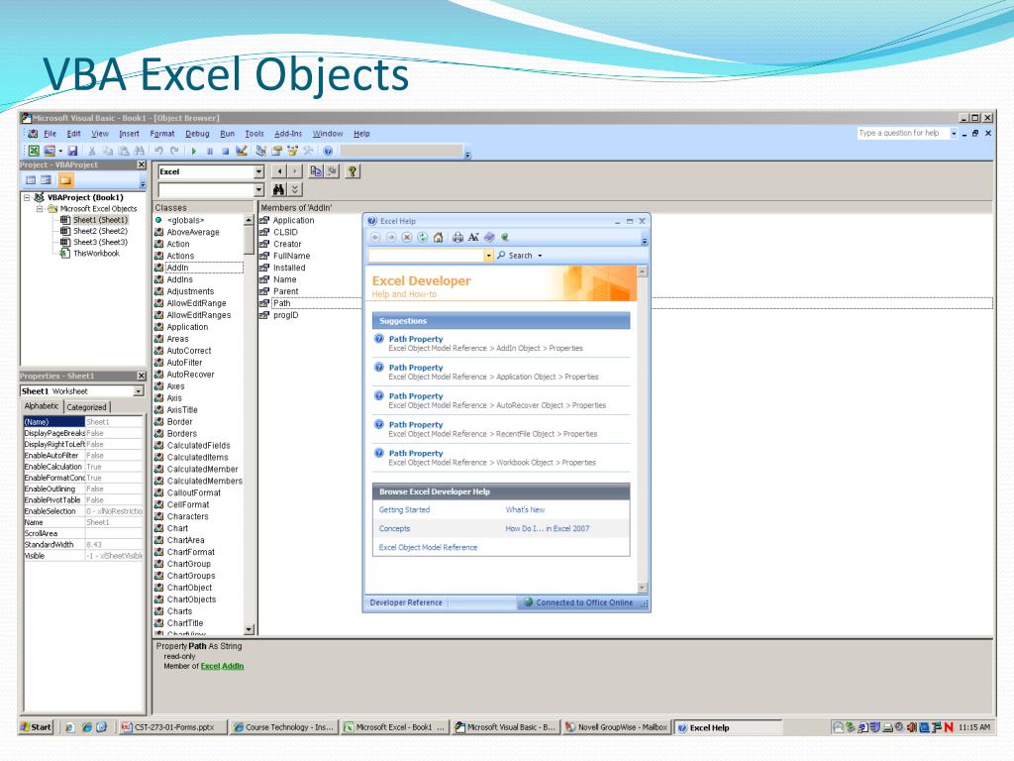This screenshot has width=1014, height=761.
Task: Open the Add-Ins menu
Action: (288, 134)
